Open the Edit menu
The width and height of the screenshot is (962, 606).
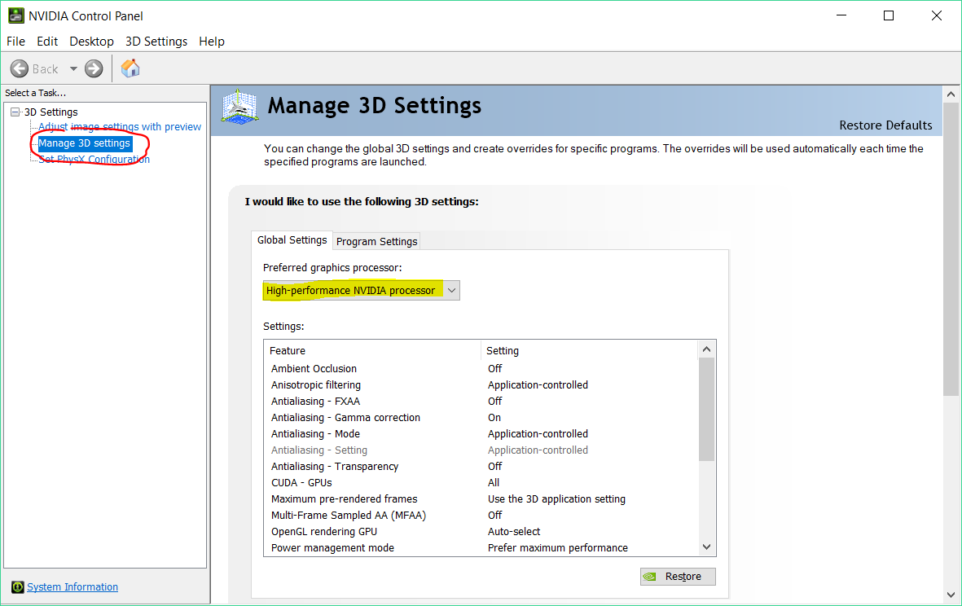pyautogui.click(x=47, y=41)
